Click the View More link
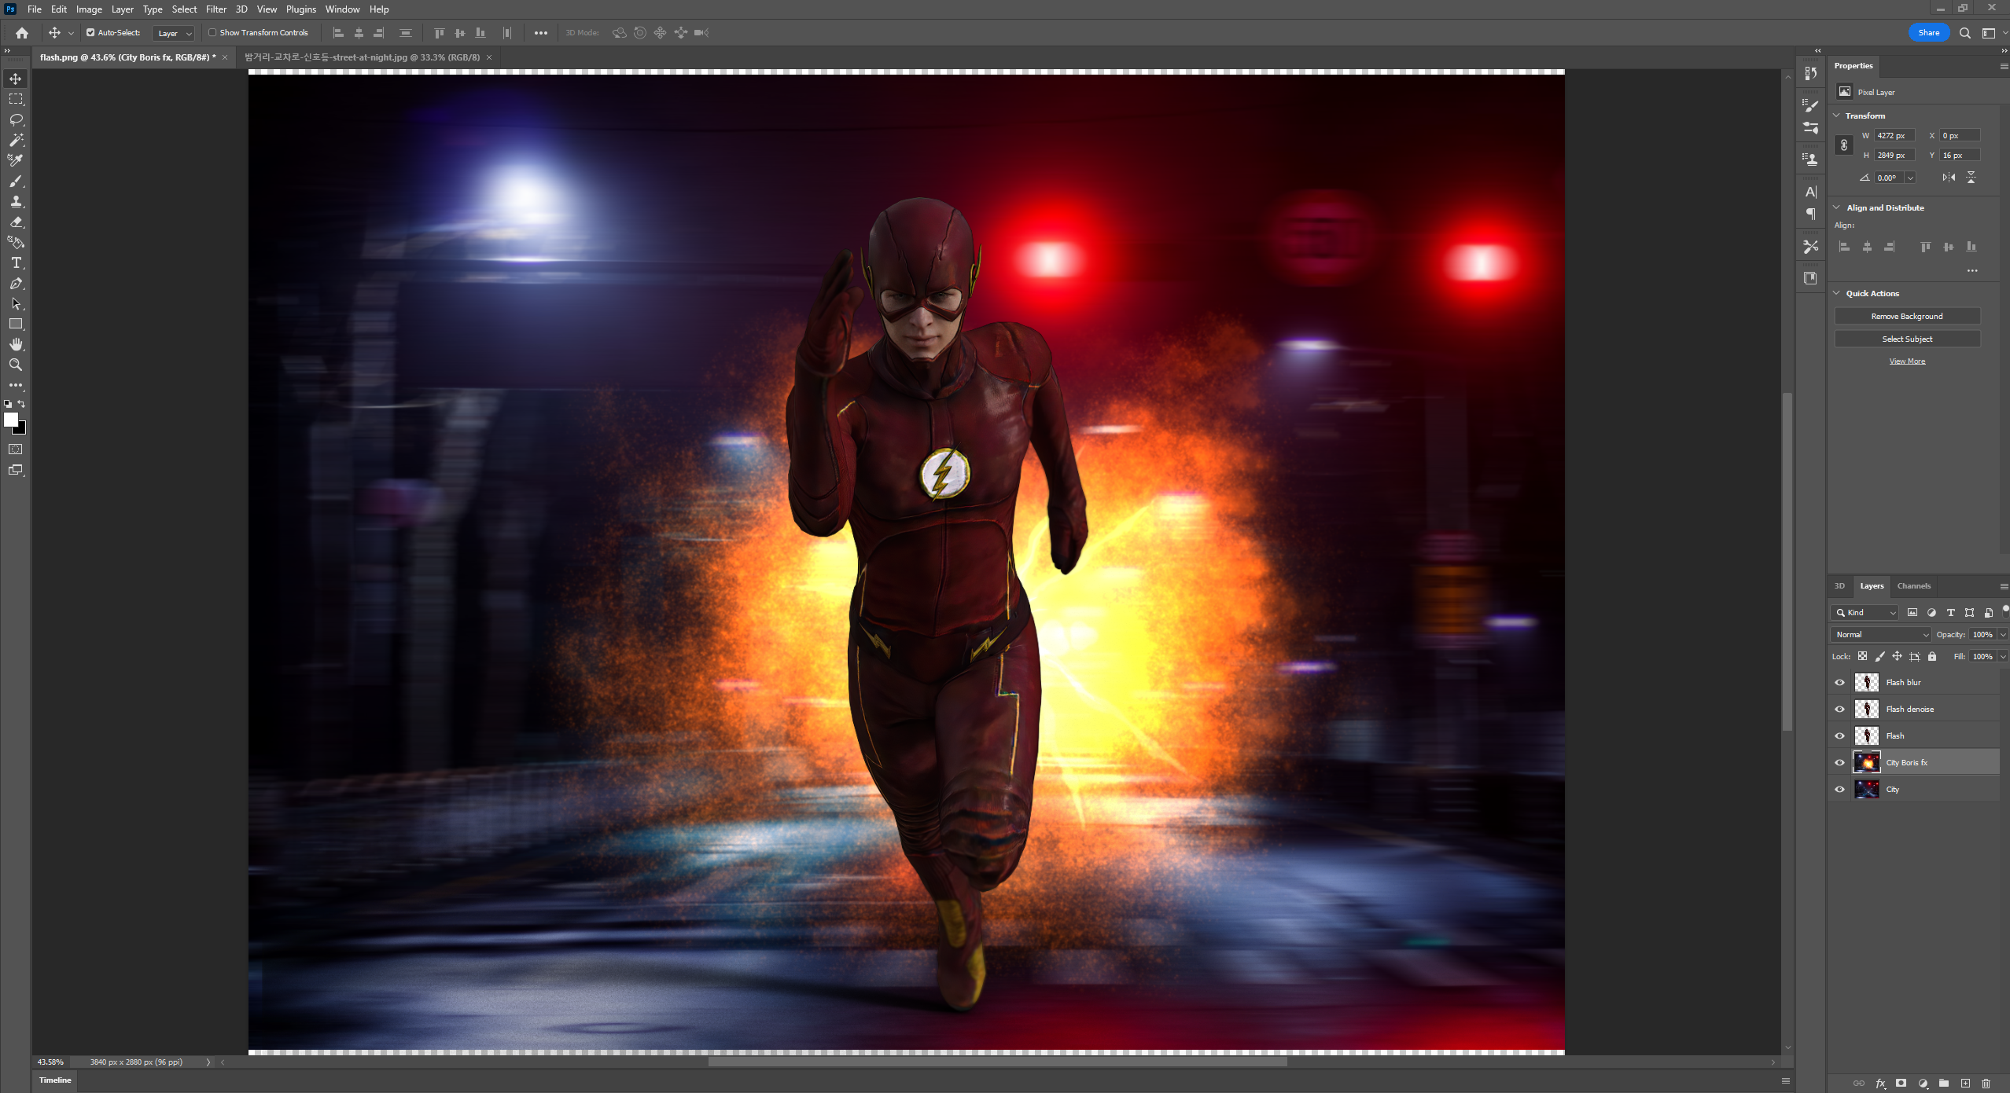Viewport: 2010px width, 1093px height. (1907, 361)
